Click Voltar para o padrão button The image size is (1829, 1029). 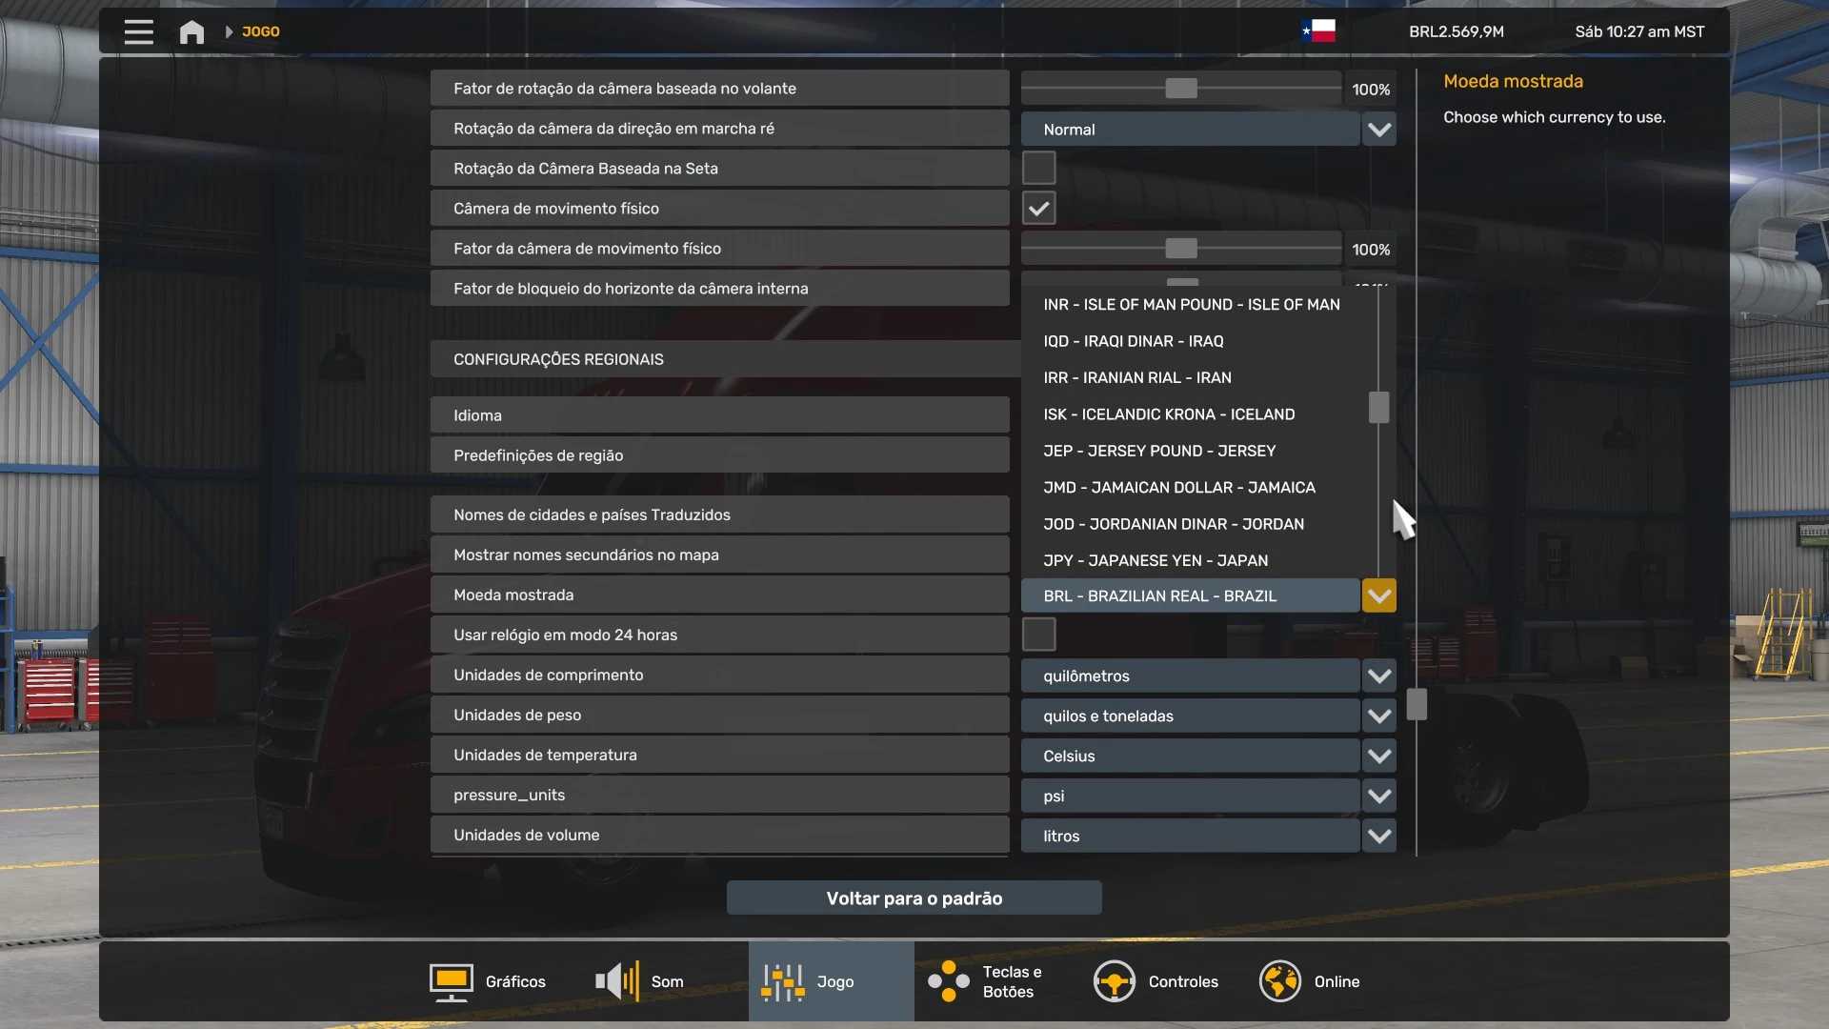coord(914,898)
